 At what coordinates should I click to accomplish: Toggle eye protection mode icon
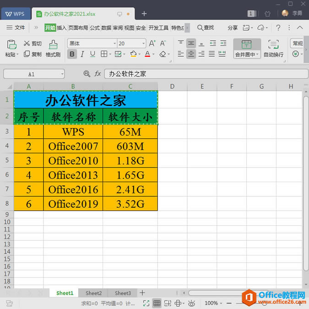click(191, 304)
